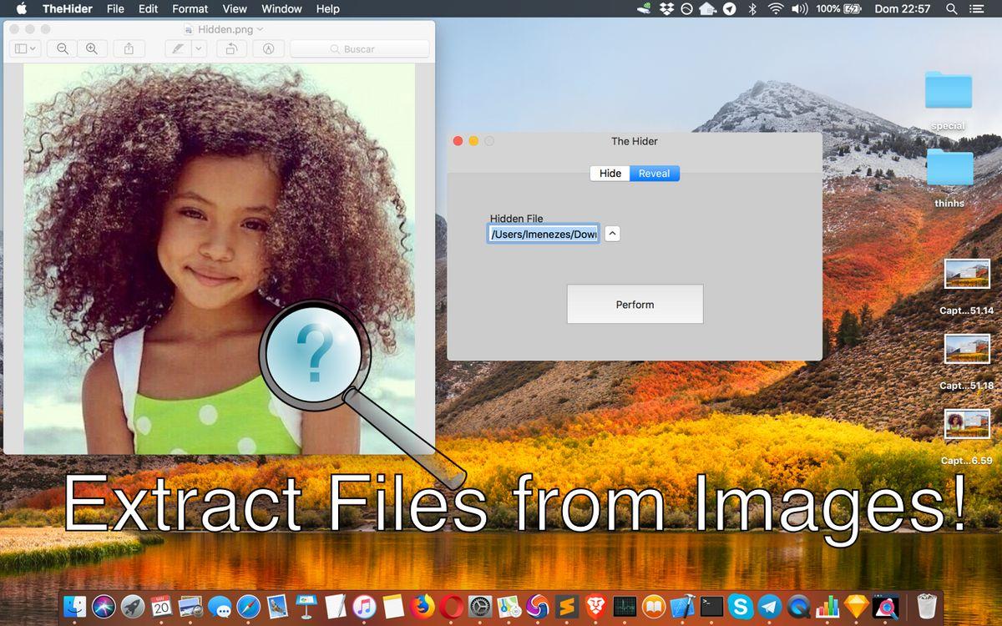Open Firefox from the Dock
Screen dimensions: 1002x626
[424, 606]
